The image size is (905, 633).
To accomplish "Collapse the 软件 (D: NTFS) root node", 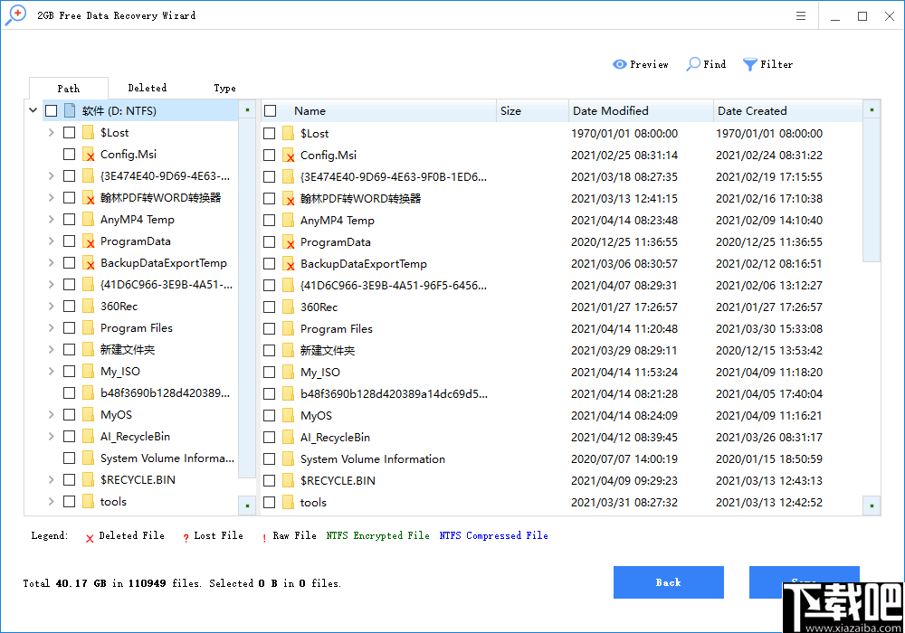I will [33, 108].
